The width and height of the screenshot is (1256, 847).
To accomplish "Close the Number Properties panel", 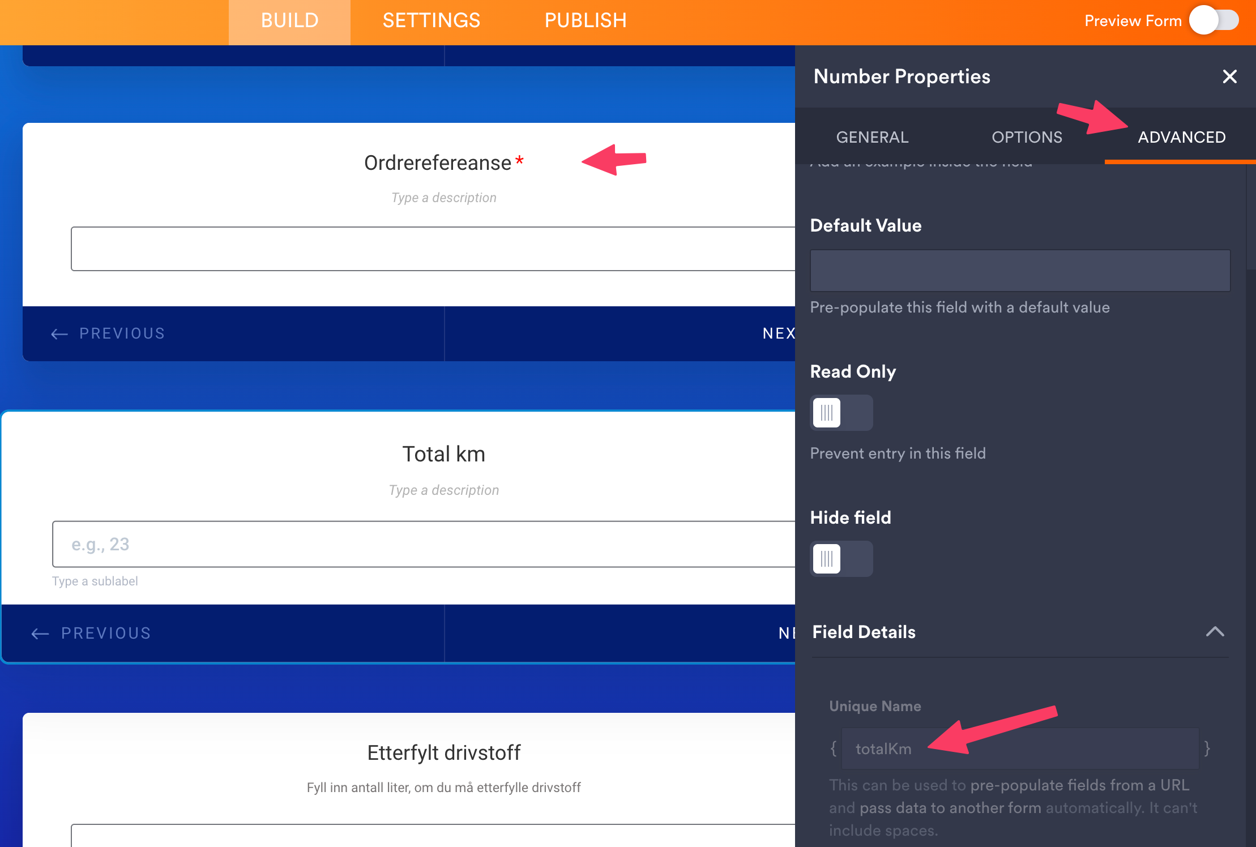I will pos(1229,76).
